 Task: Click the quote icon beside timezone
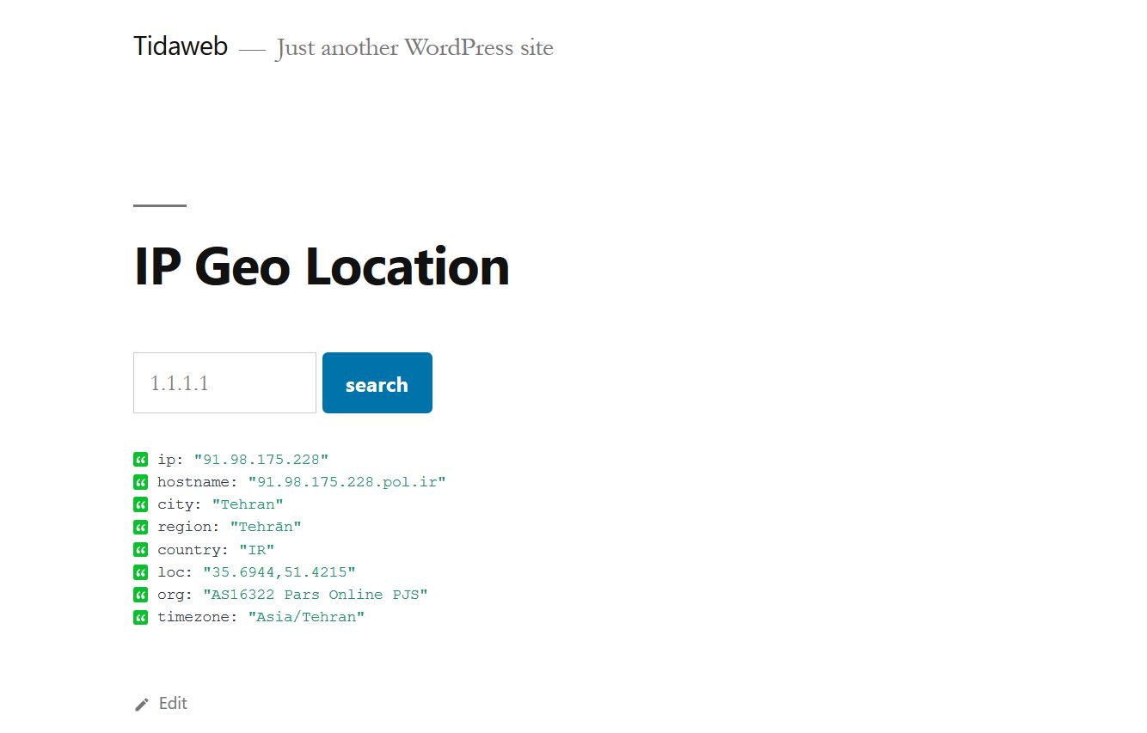click(x=141, y=617)
